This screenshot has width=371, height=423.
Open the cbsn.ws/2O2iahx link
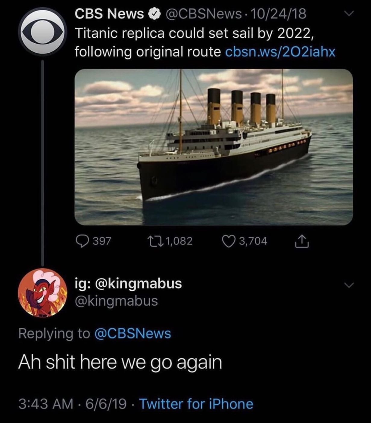280,52
